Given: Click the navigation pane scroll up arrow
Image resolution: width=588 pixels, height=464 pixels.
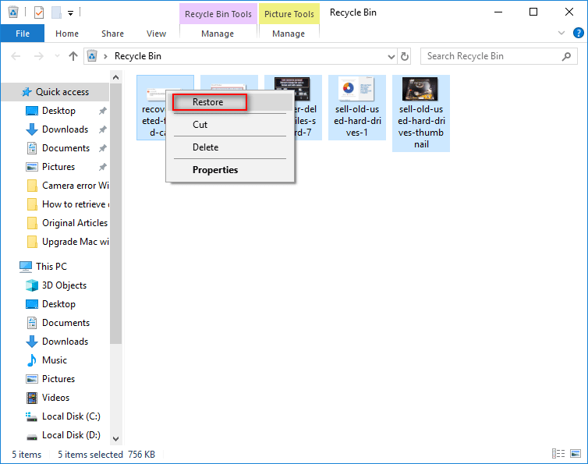Looking at the screenshot, I should [116, 78].
